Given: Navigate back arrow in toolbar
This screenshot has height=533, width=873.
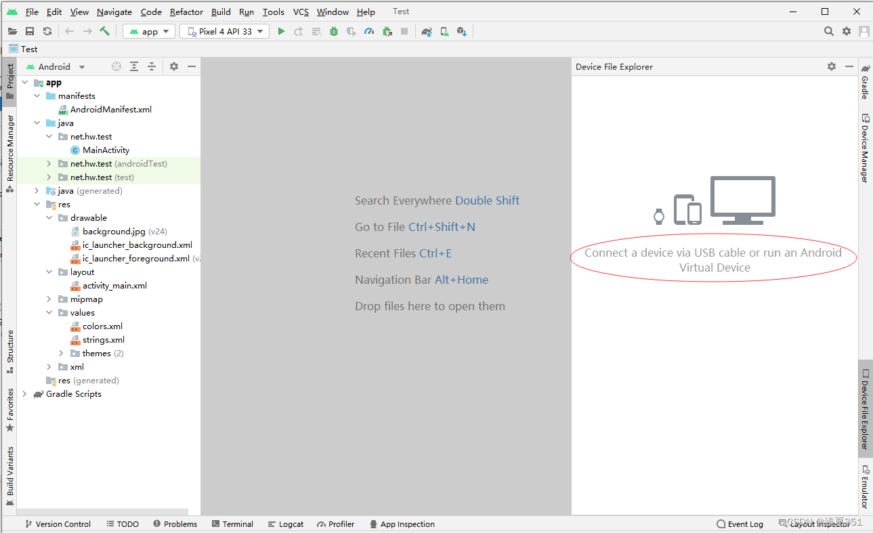Looking at the screenshot, I should pos(70,31).
